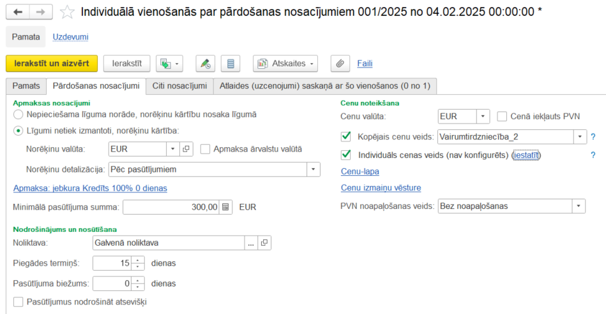Open the Galvenā noliktava record icon
The image size is (606, 314).
point(264,243)
